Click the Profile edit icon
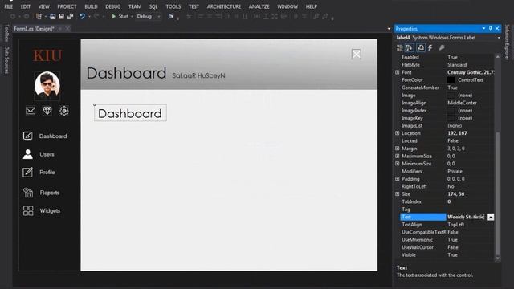 pos(28,172)
